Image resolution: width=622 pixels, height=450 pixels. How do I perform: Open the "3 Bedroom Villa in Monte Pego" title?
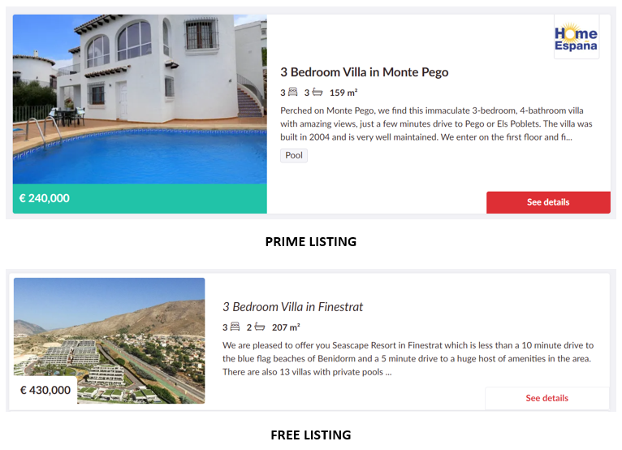[x=364, y=71]
